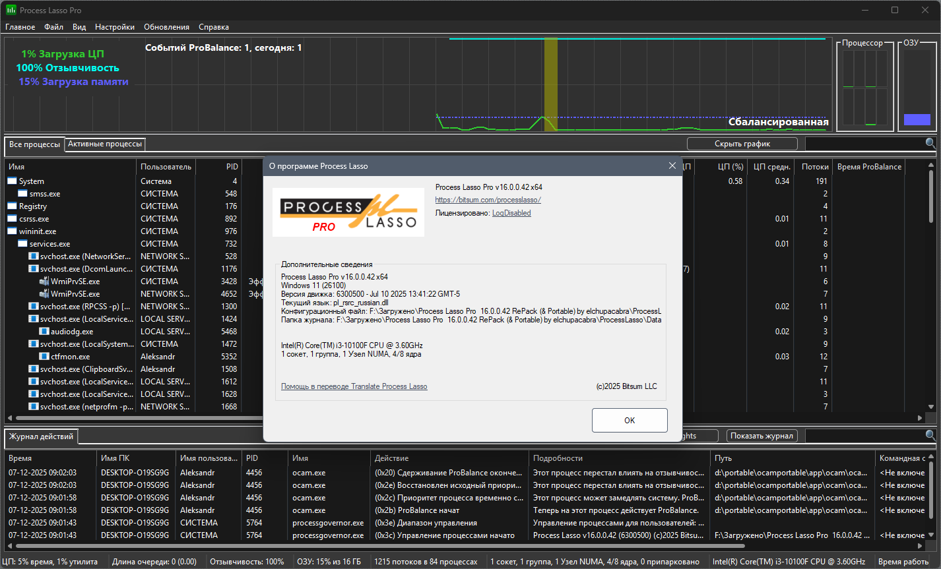The height and width of the screenshot is (569, 941).
Task: Click the Скрыть график button
Action: (742, 143)
